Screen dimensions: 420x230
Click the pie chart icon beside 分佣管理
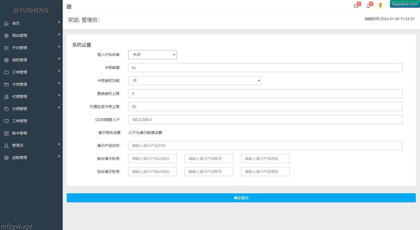[6, 109]
